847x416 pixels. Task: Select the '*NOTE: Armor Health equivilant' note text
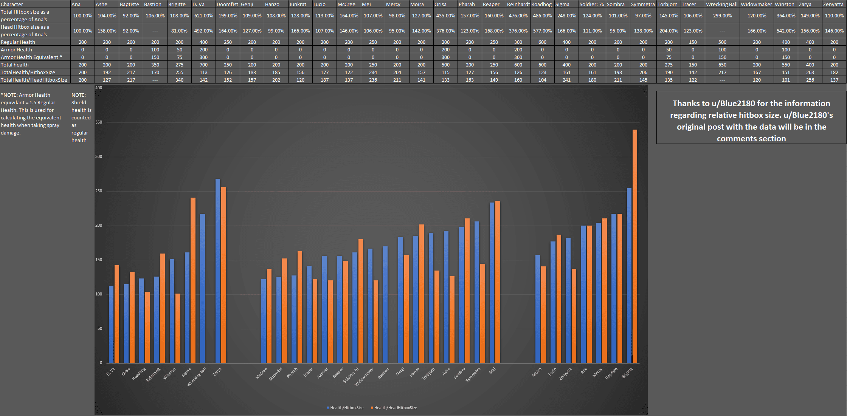pos(31,114)
